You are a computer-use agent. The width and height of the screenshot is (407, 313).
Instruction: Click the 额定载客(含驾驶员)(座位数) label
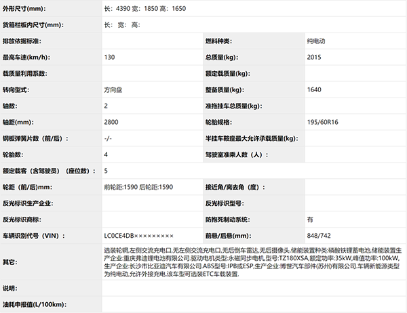point(49,171)
